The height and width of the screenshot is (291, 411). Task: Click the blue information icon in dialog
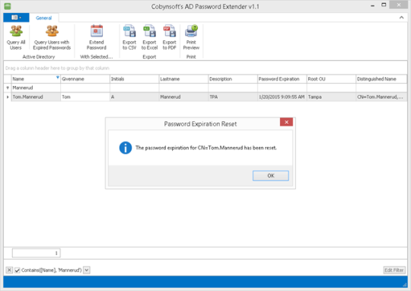(x=126, y=148)
